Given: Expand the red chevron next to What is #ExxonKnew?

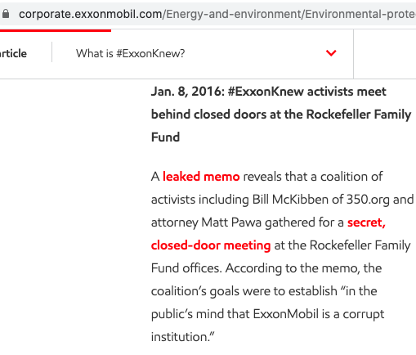Looking at the screenshot, I should (x=331, y=53).
